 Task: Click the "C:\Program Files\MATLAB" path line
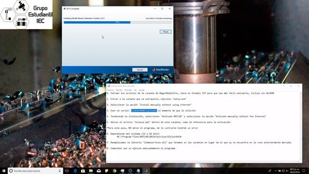point(149,136)
